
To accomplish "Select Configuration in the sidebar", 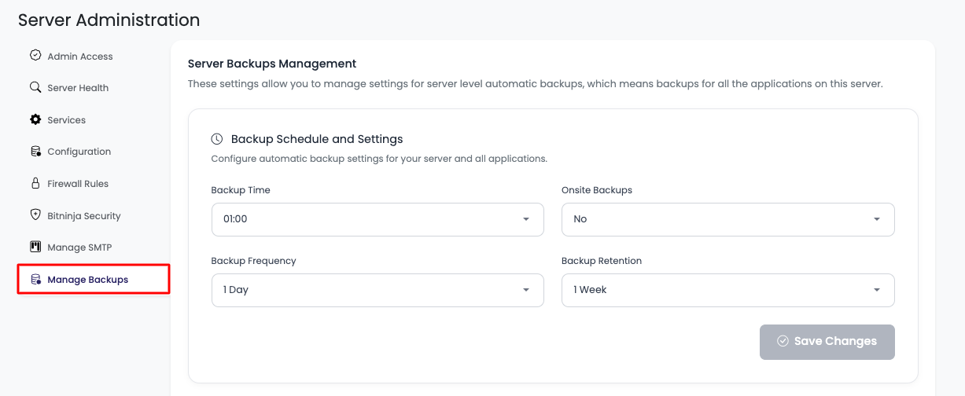I will (x=79, y=152).
